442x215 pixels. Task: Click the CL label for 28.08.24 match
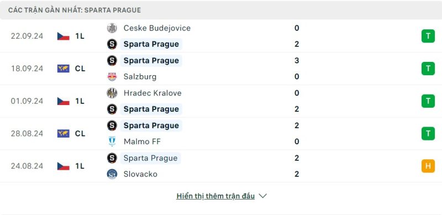pos(80,133)
